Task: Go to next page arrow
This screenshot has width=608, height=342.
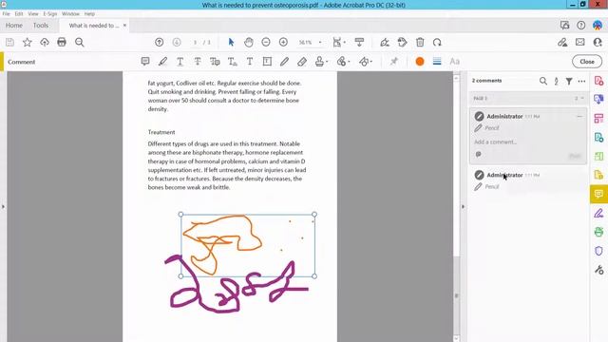Action: pos(177,42)
